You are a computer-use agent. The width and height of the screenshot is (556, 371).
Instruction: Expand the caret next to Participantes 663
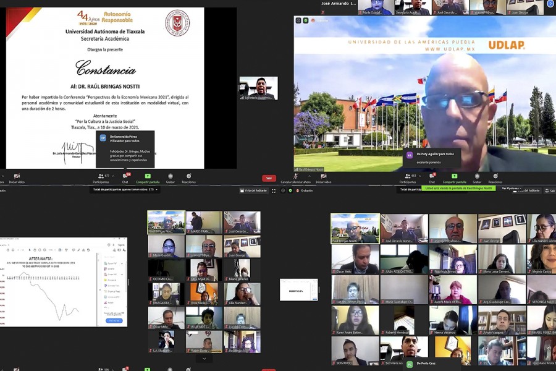(420, 176)
